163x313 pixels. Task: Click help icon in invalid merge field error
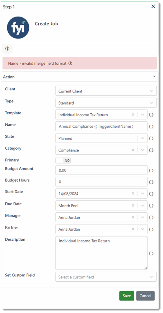pyautogui.click(x=70, y=63)
